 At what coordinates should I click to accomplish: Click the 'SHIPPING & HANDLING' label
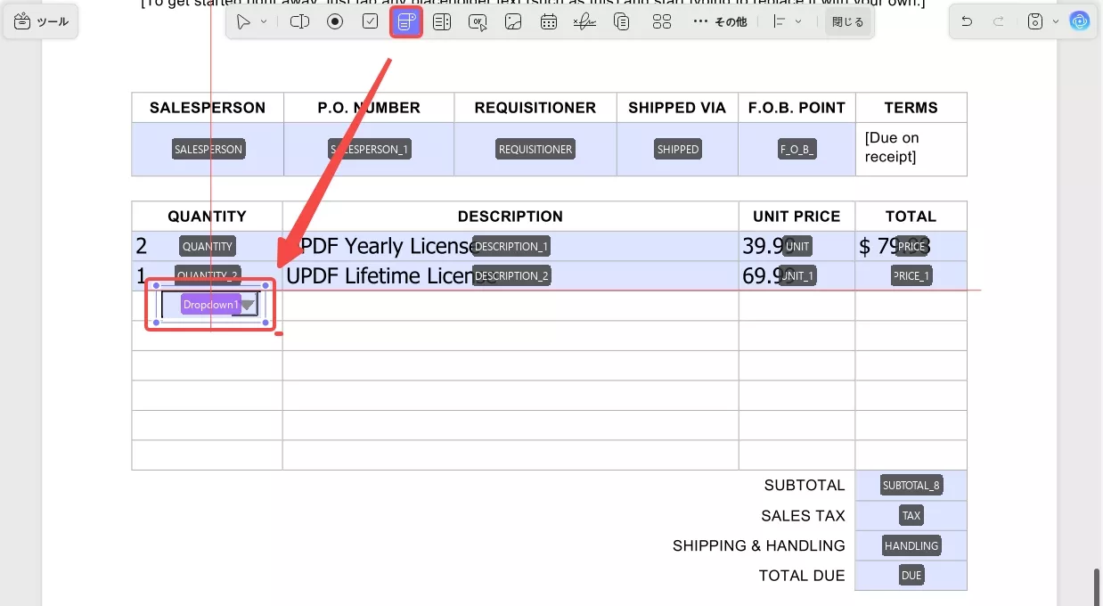pos(759,546)
